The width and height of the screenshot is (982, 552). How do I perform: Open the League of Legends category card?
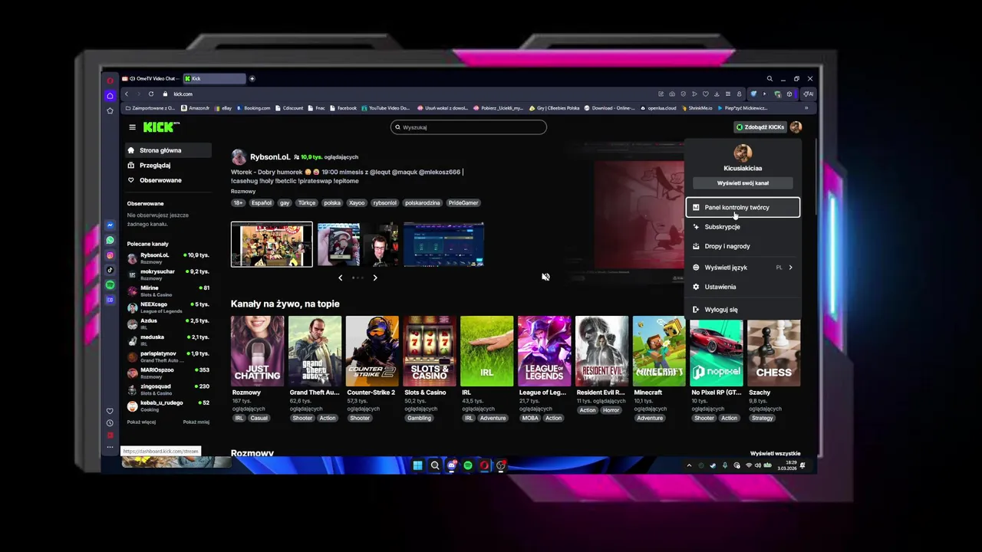(544, 351)
